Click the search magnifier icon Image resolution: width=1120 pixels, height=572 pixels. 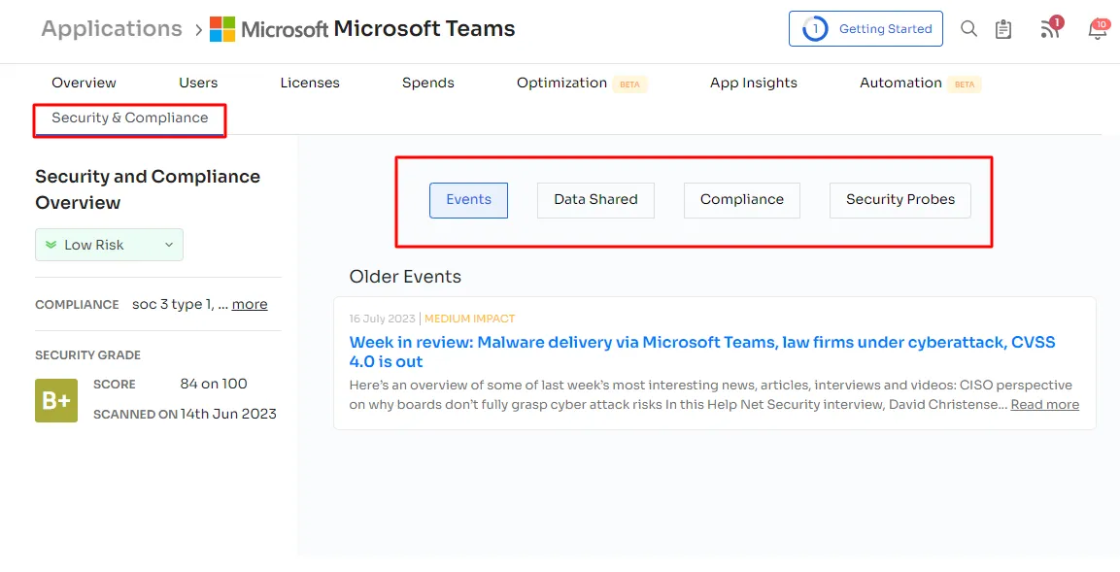(968, 28)
